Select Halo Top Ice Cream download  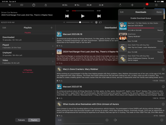point(141,48)
